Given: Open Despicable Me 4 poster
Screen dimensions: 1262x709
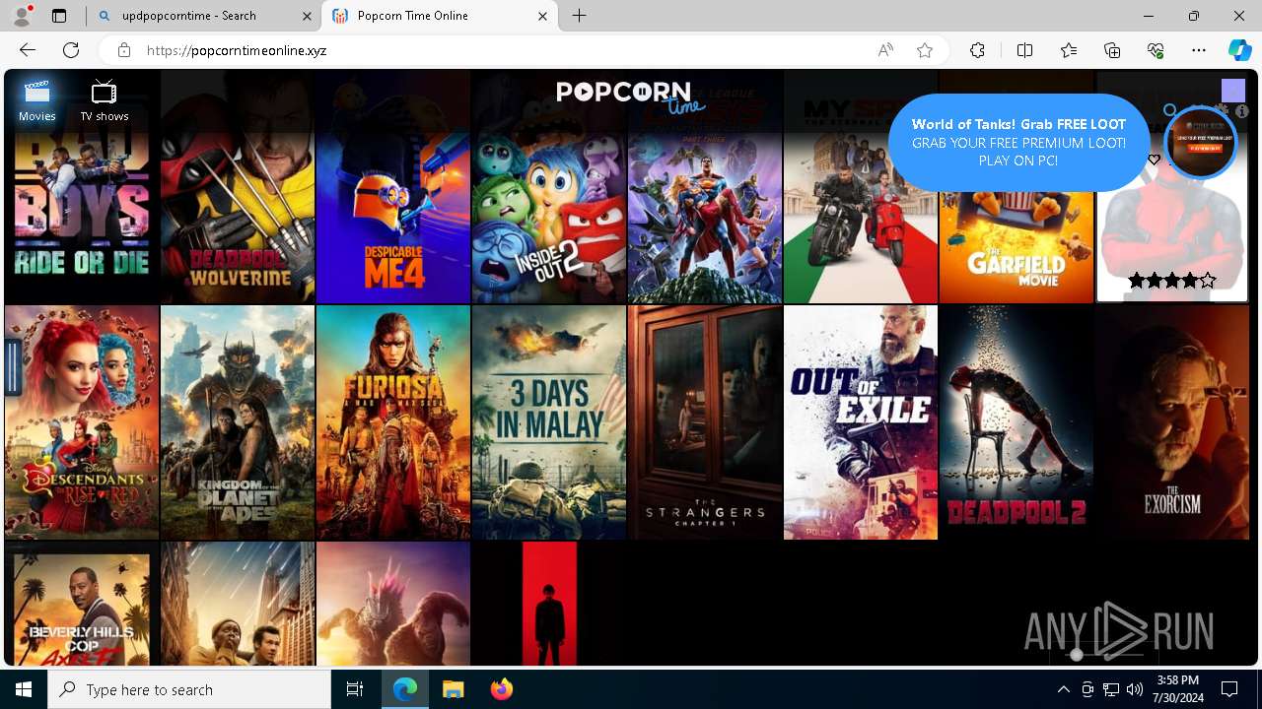Looking at the screenshot, I should point(393,187).
